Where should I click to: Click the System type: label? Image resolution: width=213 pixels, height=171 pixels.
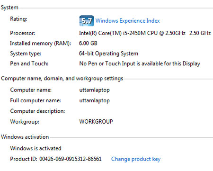coord(26,54)
